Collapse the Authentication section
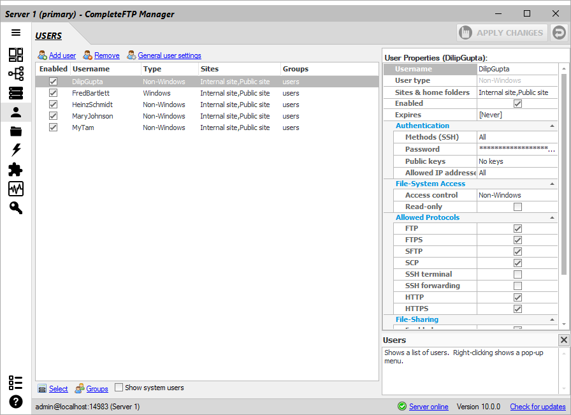 [552, 126]
